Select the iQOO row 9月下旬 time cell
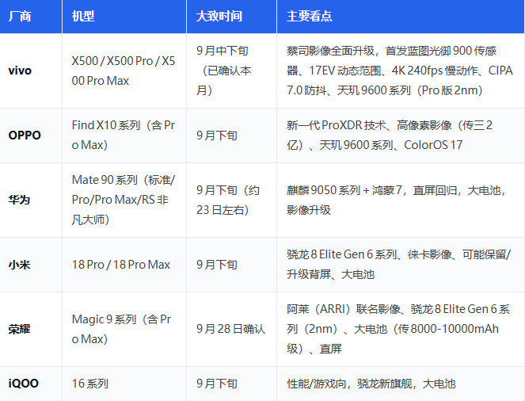 [231, 384]
